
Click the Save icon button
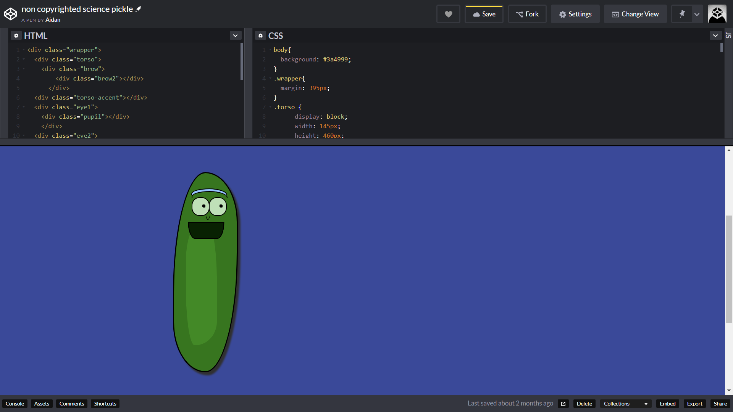tap(484, 14)
